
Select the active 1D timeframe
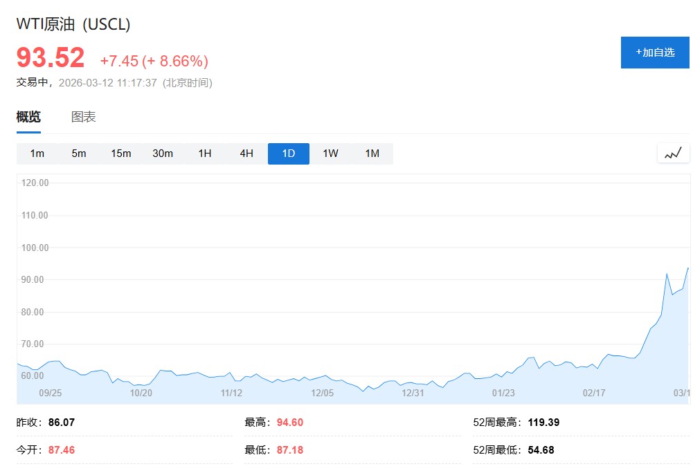tap(289, 154)
